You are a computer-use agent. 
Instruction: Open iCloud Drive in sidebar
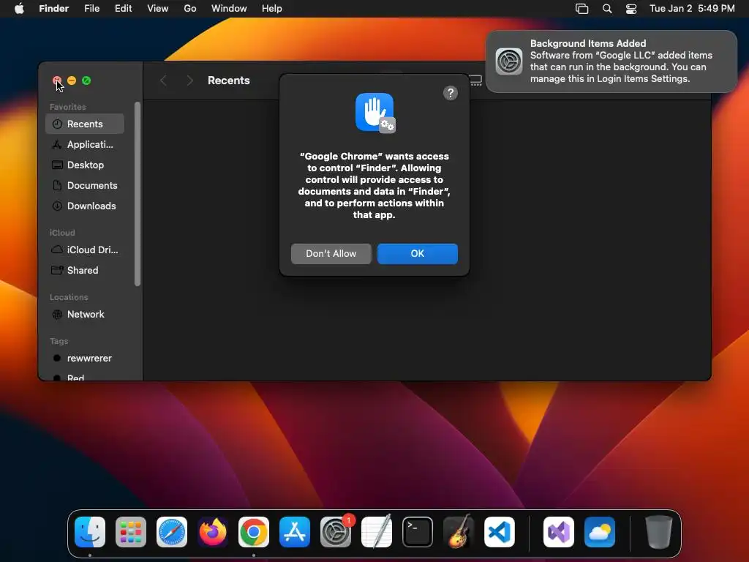pyautogui.click(x=85, y=250)
